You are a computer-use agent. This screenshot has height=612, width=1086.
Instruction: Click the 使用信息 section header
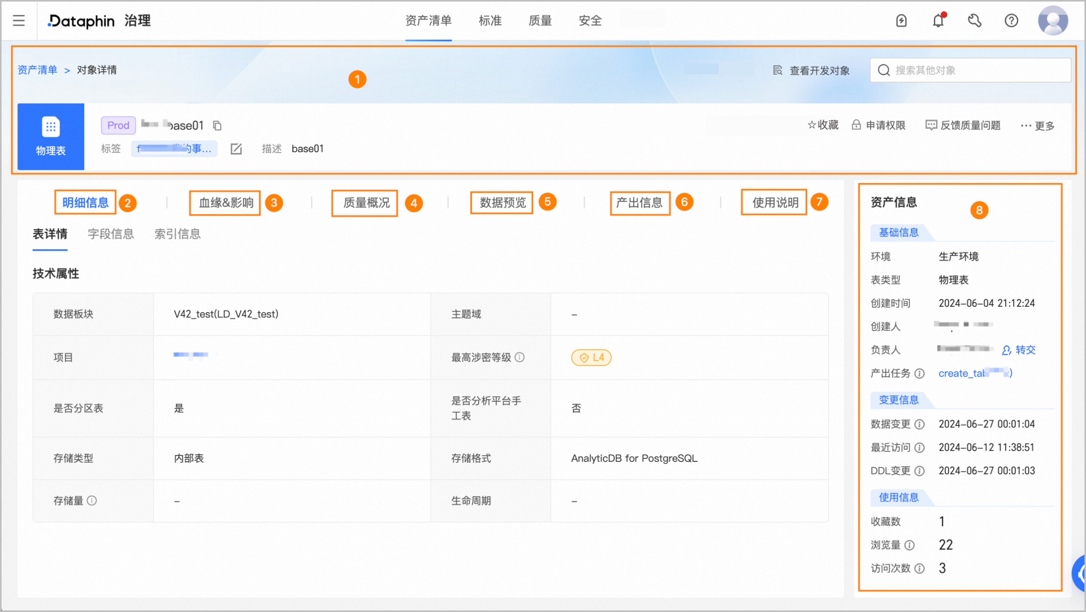(x=898, y=497)
